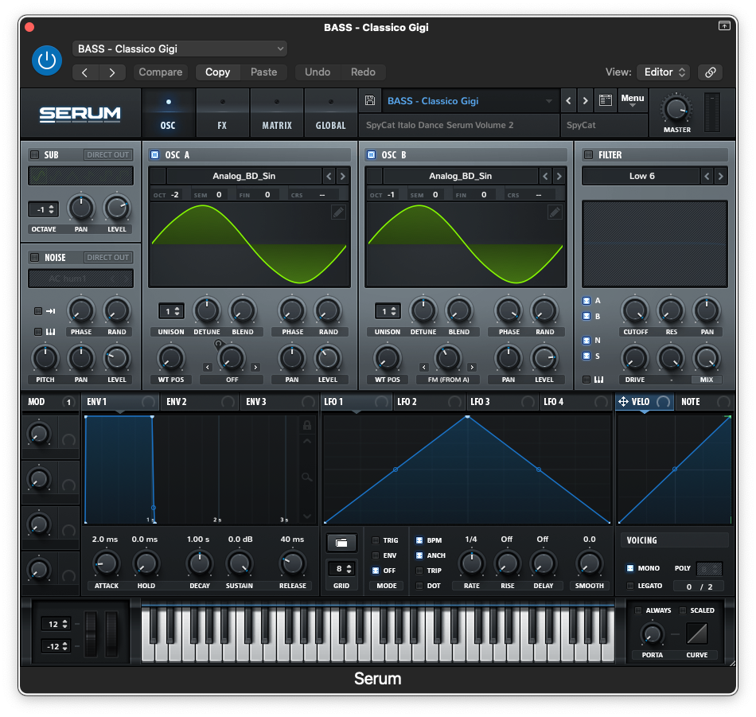
Task: Disable OSC A
Action: pos(154,154)
